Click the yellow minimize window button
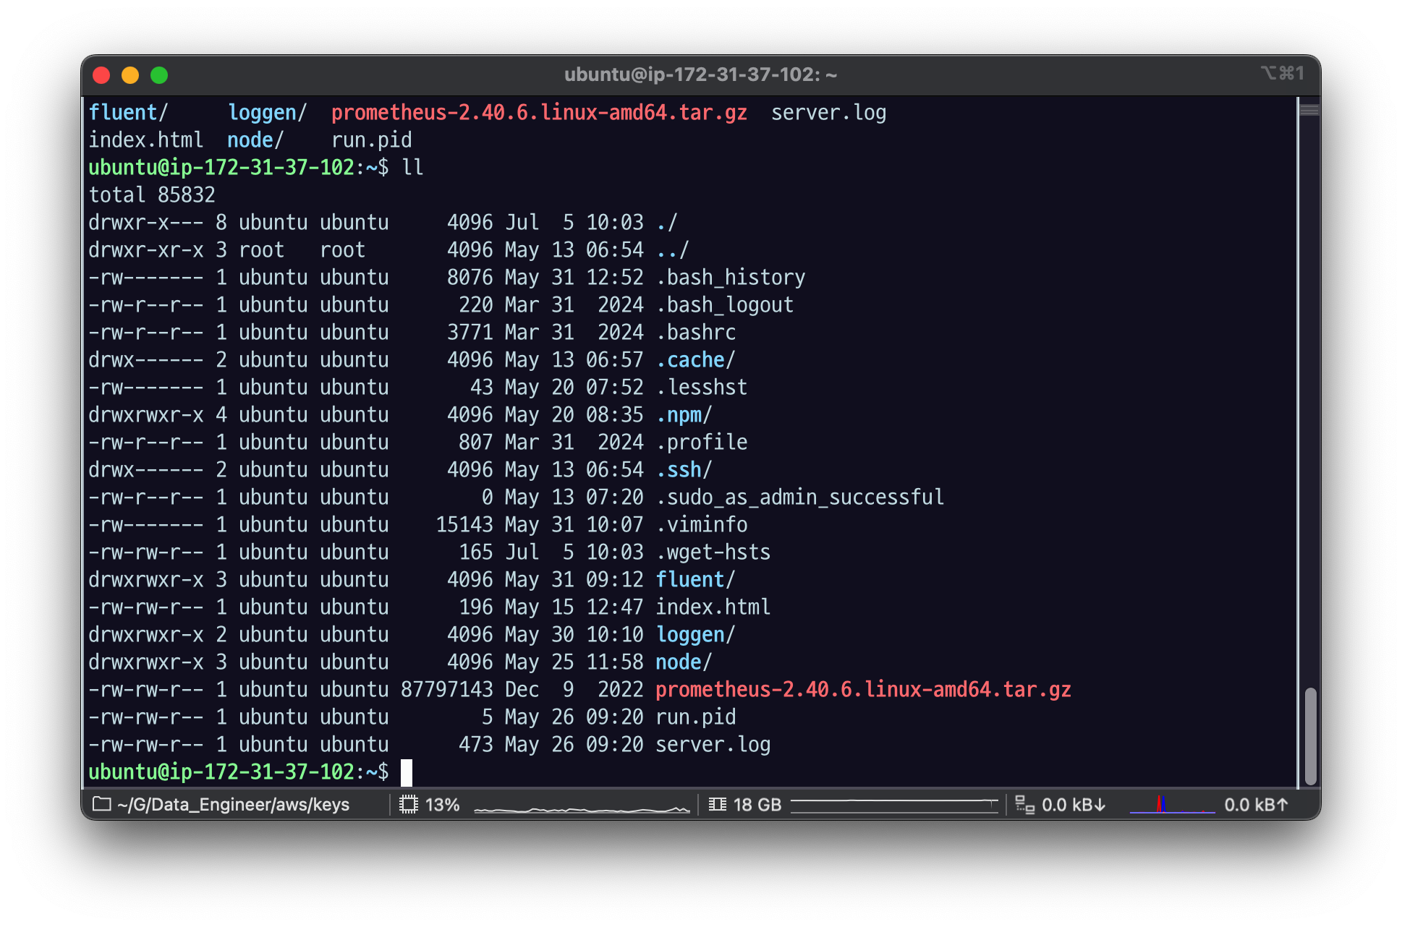Image resolution: width=1402 pixels, height=927 pixels. pos(130,75)
